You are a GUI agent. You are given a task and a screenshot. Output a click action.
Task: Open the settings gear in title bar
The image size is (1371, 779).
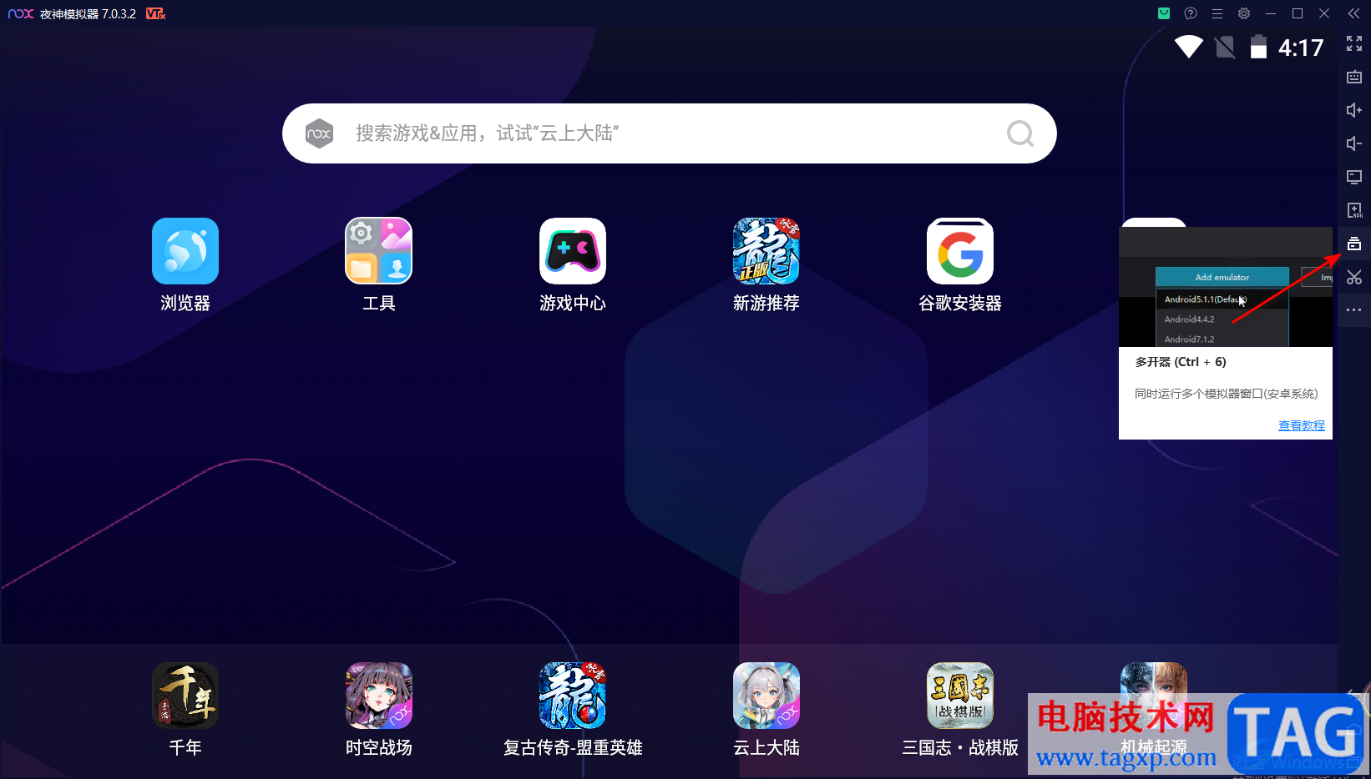[1244, 13]
